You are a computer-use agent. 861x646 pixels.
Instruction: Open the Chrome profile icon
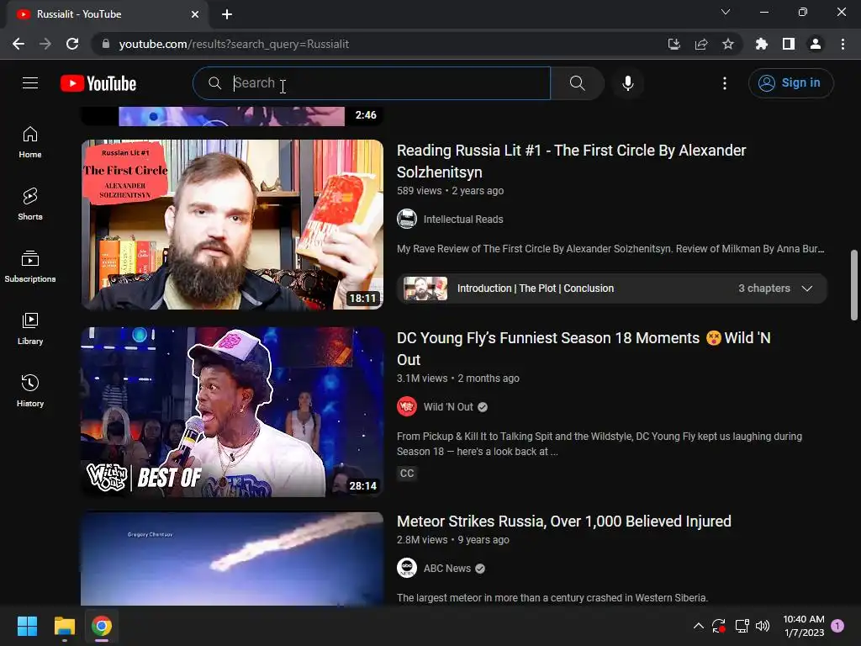tap(816, 44)
